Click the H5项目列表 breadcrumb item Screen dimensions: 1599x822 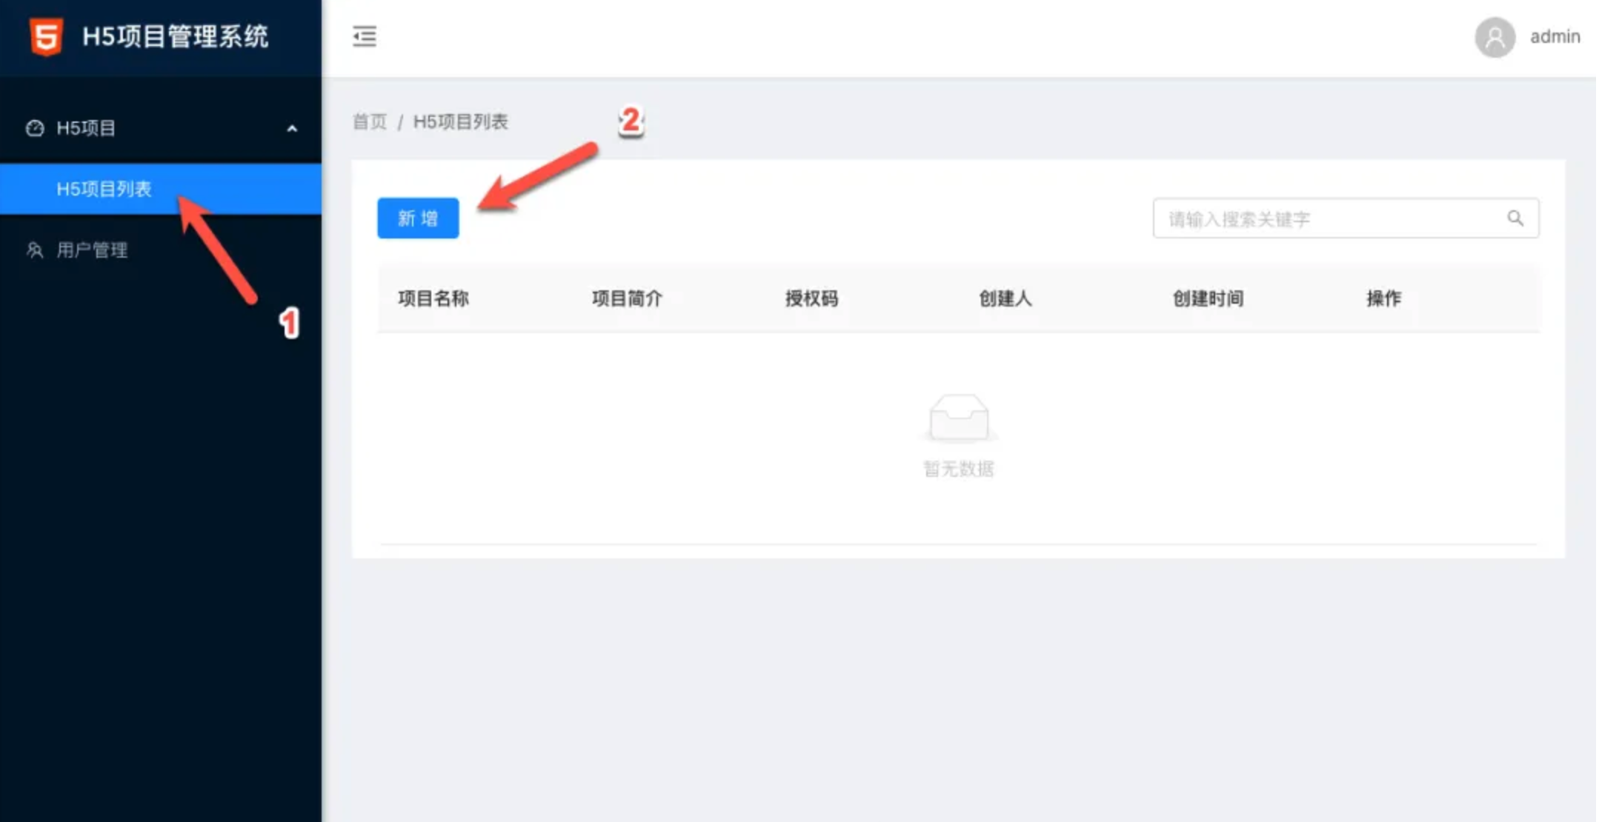[x=460, y=121]
